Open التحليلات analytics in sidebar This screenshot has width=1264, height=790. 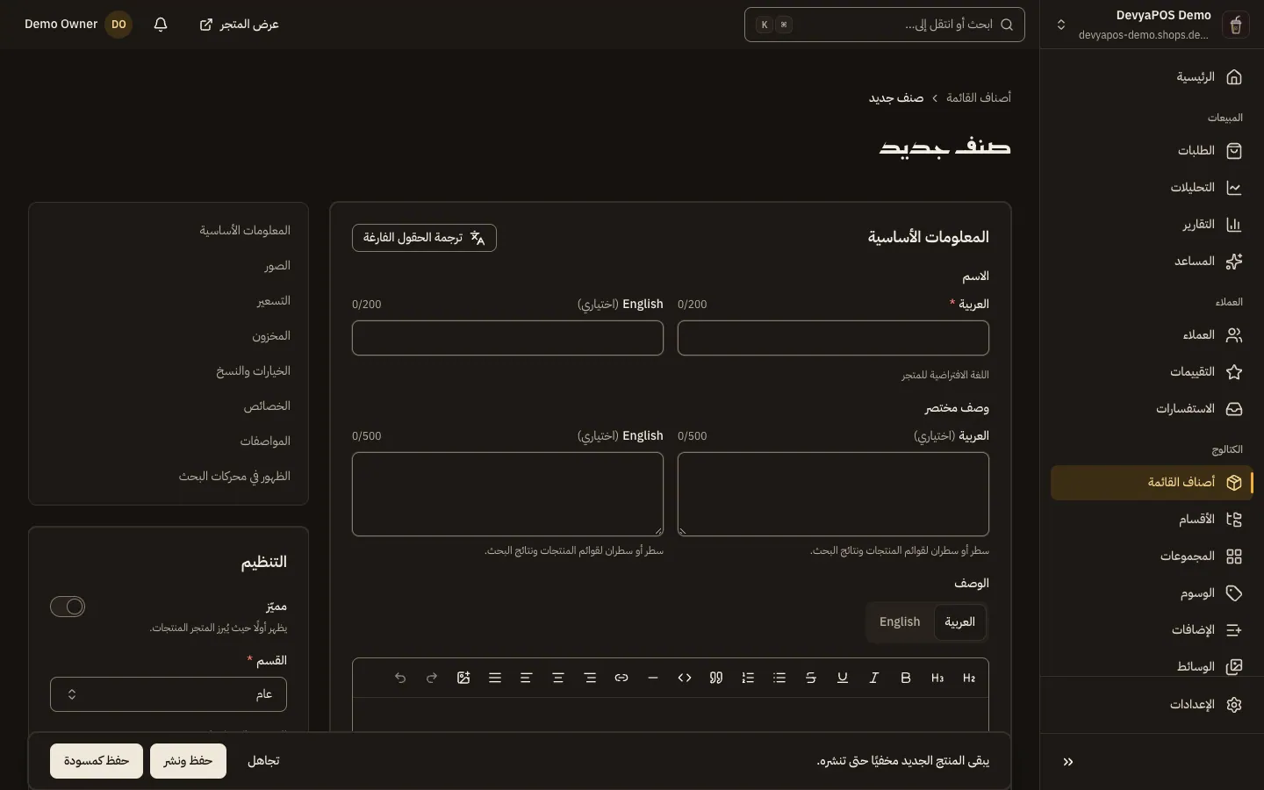coord(1152,188)
